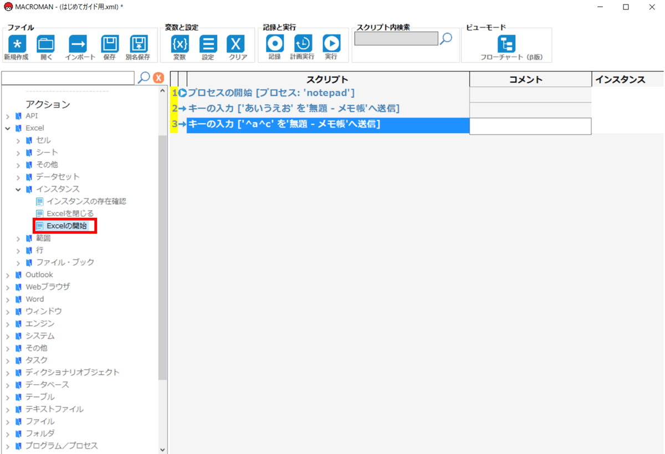This screenshot has width=665, height=454.
Task: Open the 設定 (Settings) icon
Action: (x=208, y=44)
